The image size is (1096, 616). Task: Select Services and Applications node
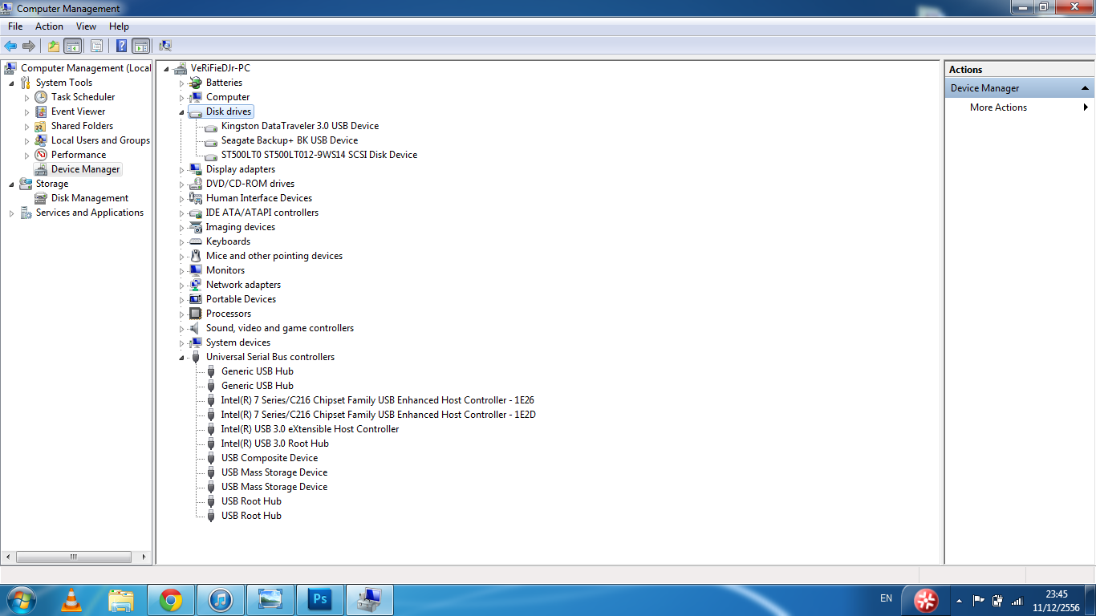click(90, 213)
